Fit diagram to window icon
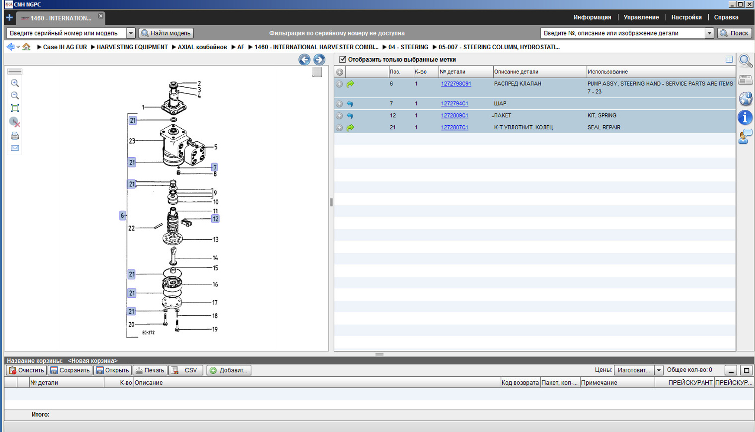The height and width of the screenshot is (432, 755). [x=15, y=108]
